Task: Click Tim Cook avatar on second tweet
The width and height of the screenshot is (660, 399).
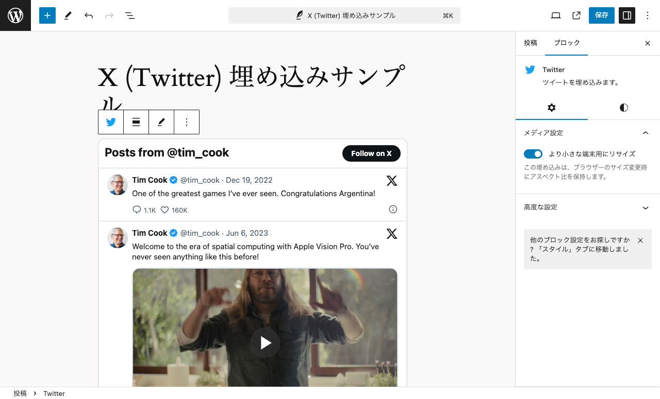Action: coord(118,238)
